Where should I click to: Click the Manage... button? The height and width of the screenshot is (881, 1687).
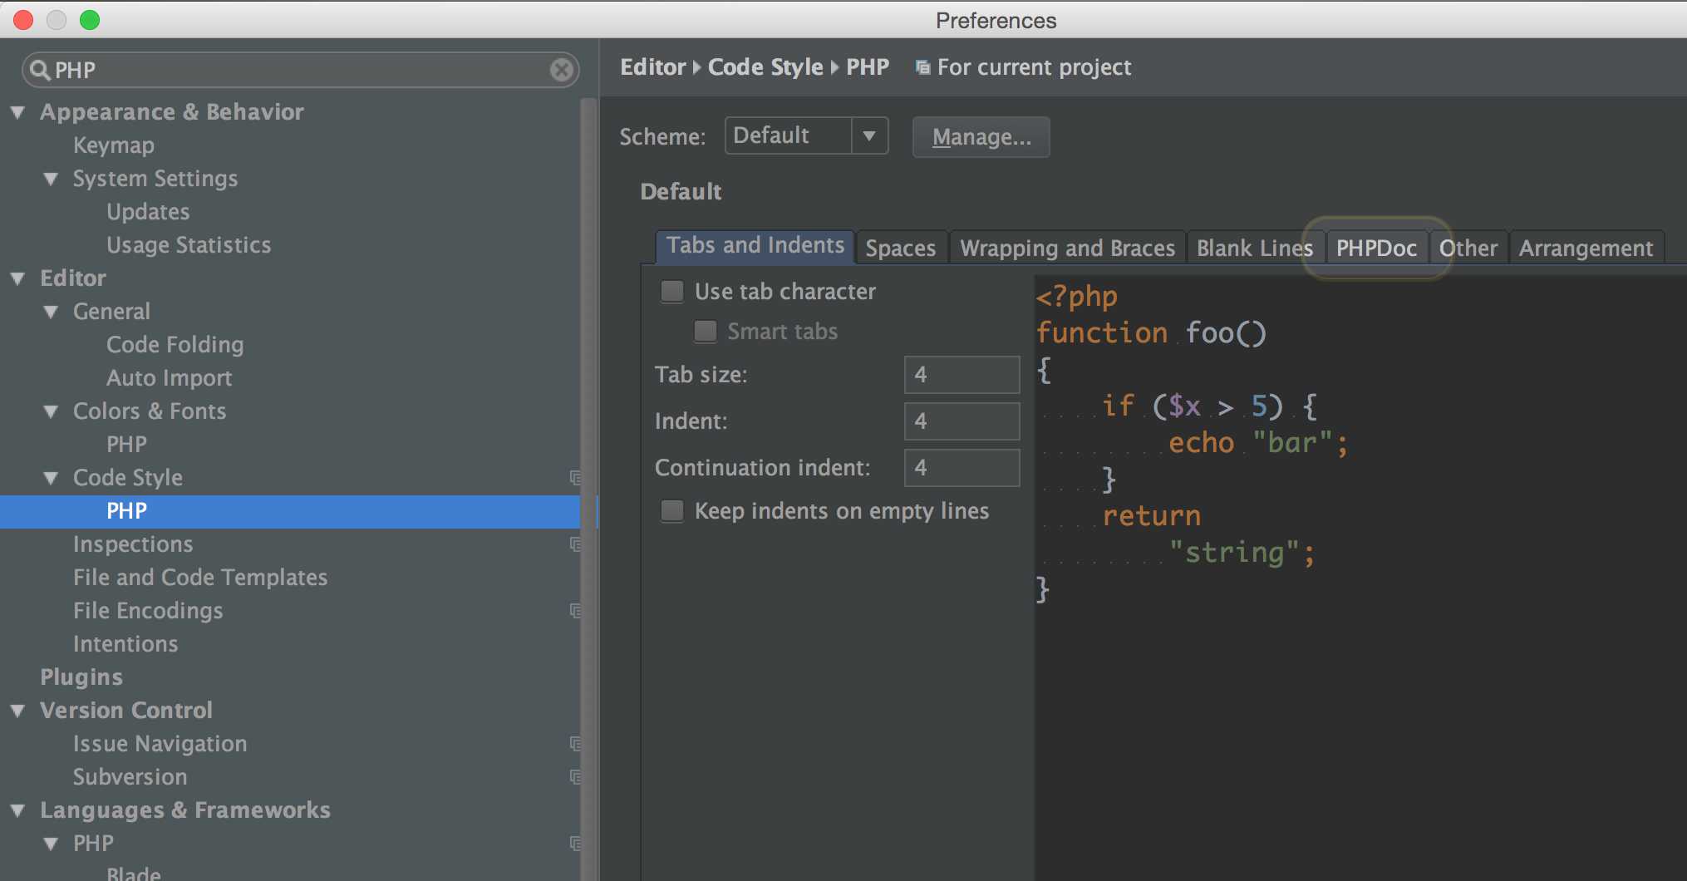pos(981,137)
